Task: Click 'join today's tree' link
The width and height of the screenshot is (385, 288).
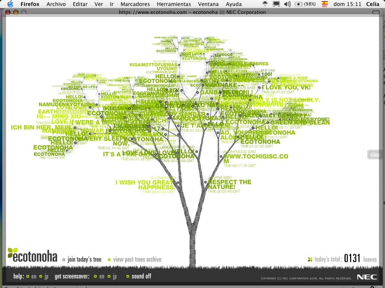Action: pos(84,259)
